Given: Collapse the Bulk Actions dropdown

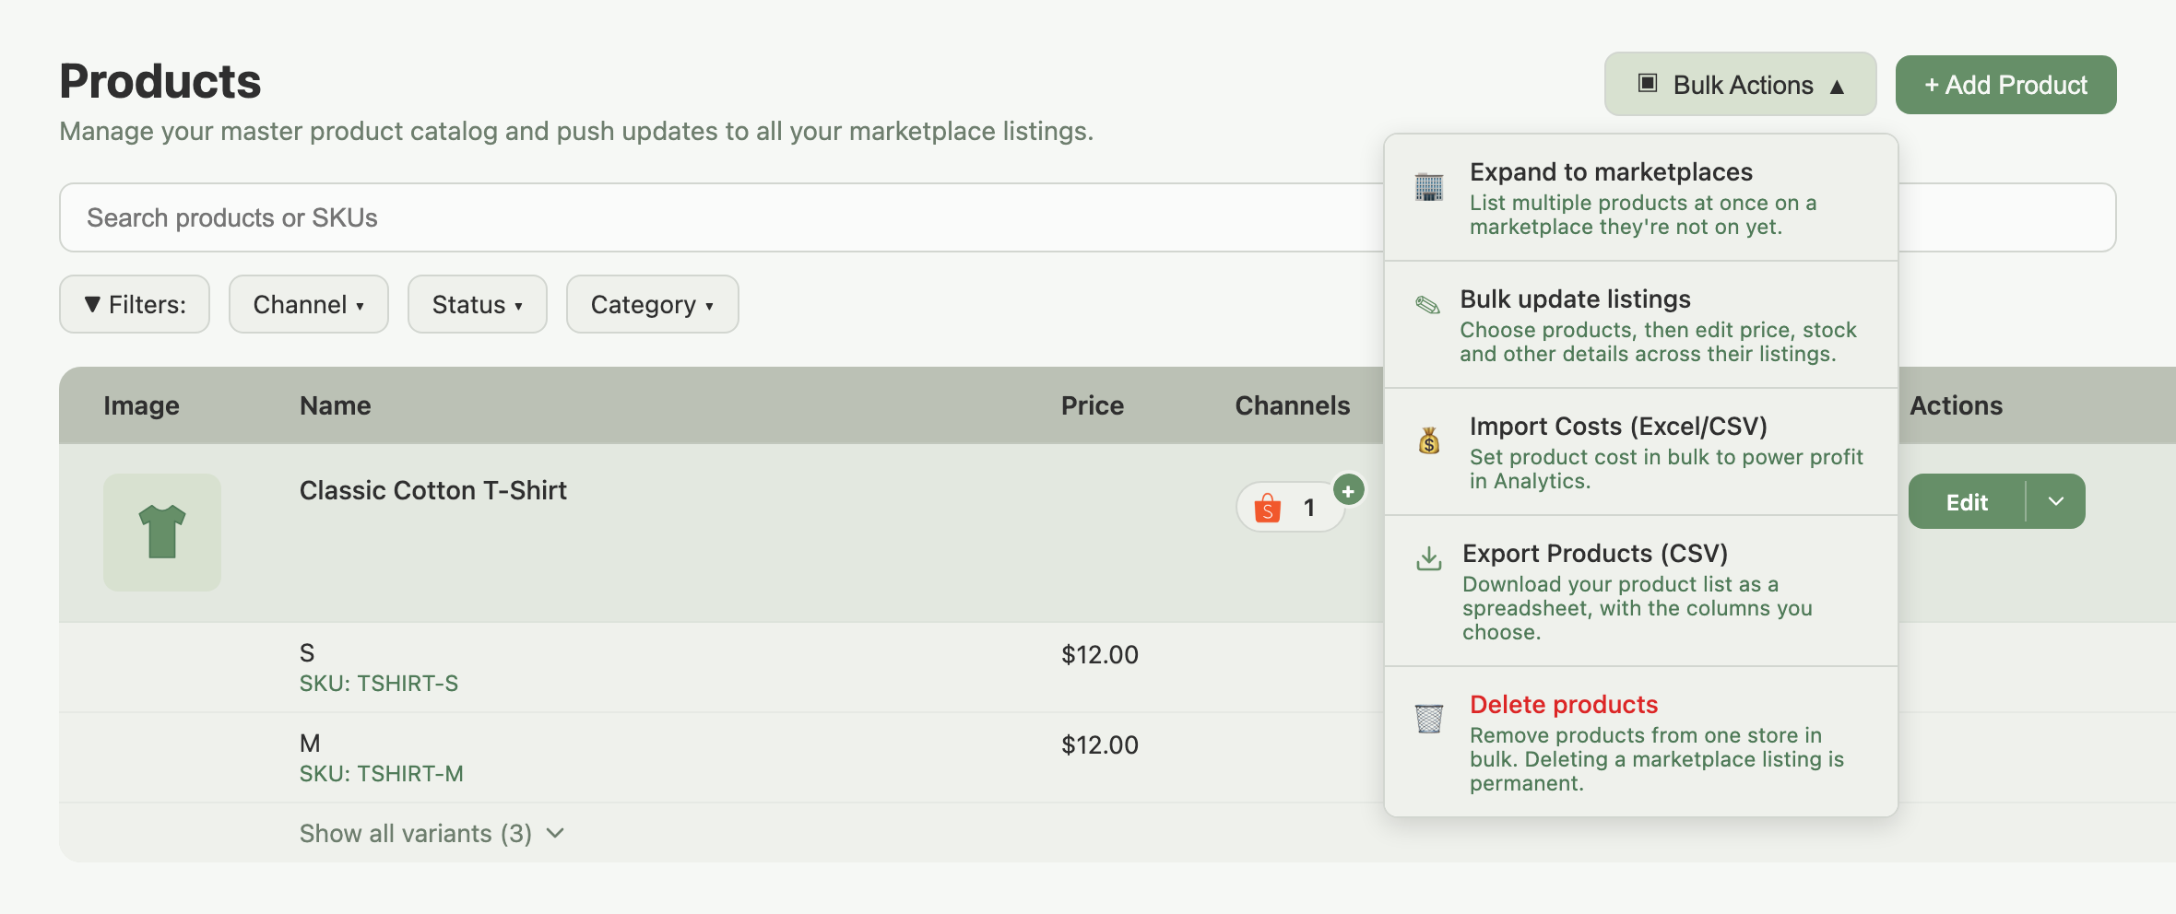Looking at the screenshot, I should click(x=1740, y=85).
